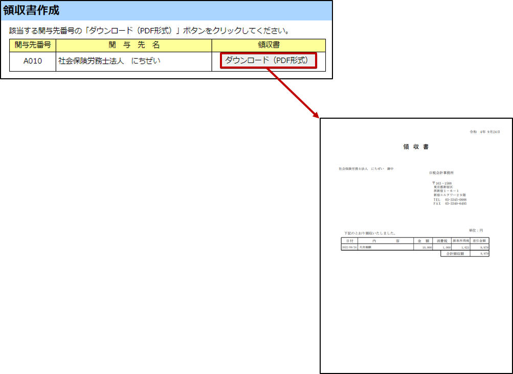Select the A010 client number cell
This screenshot has width=513, height=374.
[33, 61]
